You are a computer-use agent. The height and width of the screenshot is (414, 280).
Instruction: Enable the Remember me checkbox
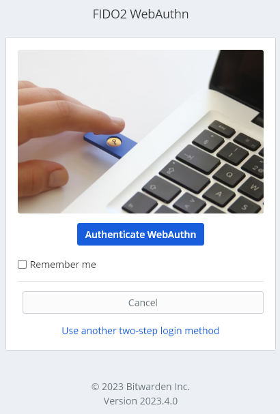(23, 265)
